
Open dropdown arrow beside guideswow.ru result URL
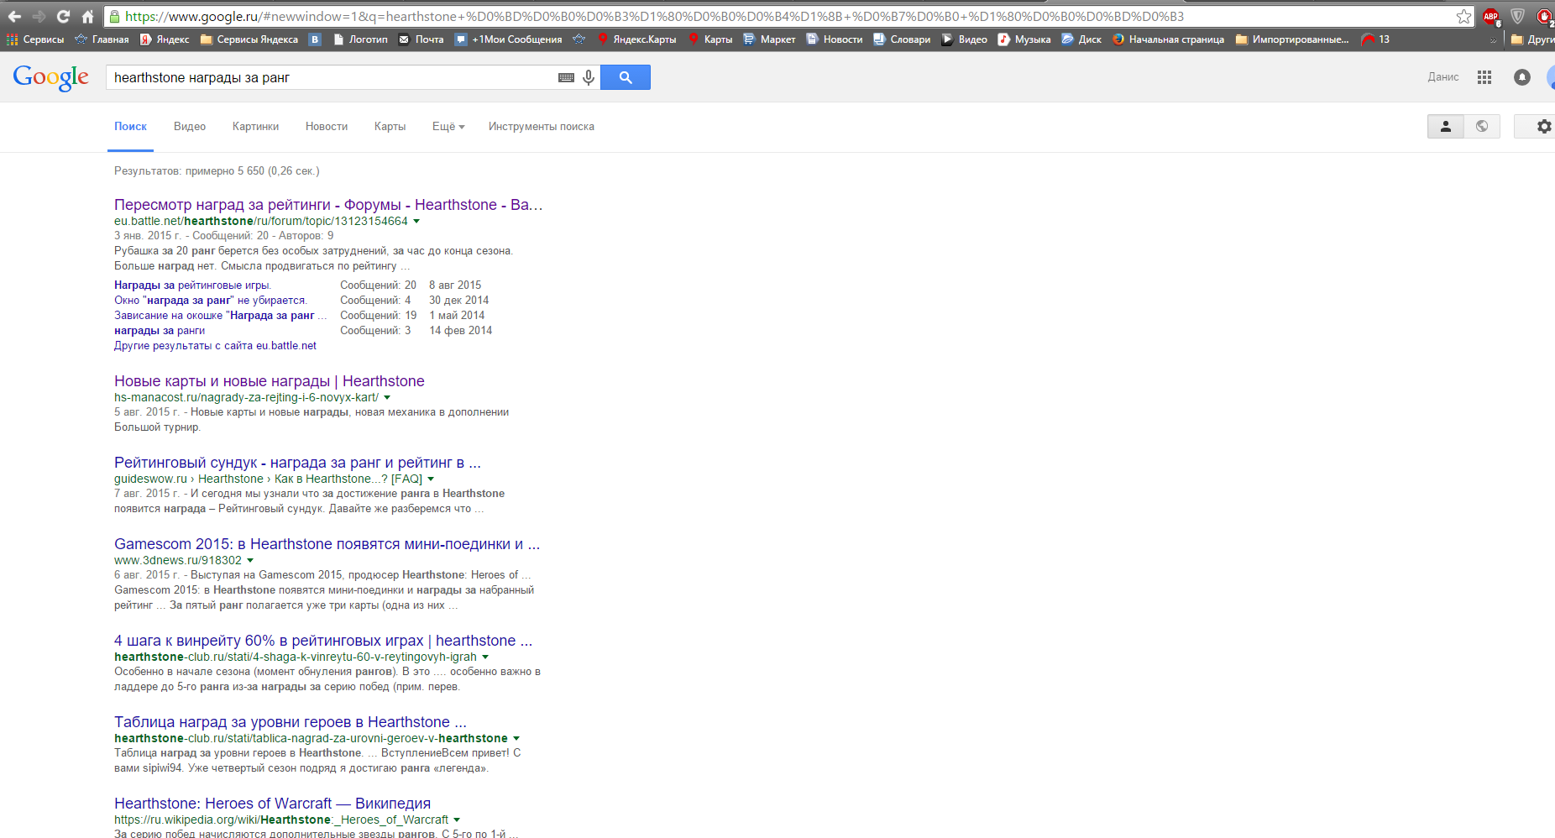(431, 479)
